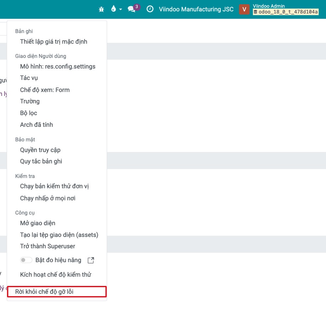This screenshot has height=314, width=326.
Task: Click the droplet color theme icon
Action: tap(114, 9)
